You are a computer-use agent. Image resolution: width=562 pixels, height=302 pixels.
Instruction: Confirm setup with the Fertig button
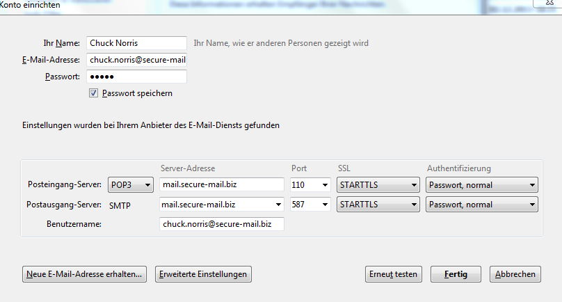point(456,274)
